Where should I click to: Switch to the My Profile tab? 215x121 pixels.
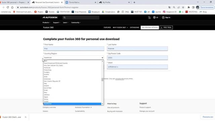pos(114,2)
